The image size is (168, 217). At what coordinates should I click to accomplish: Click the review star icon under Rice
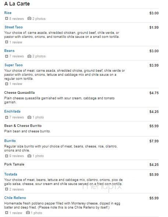(7, 18)
